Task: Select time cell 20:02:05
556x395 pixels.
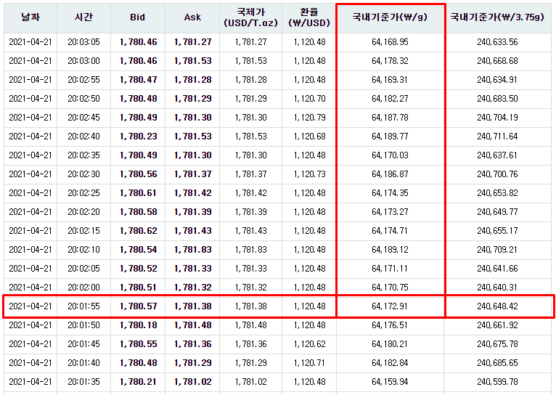Action: click(83, 269)
